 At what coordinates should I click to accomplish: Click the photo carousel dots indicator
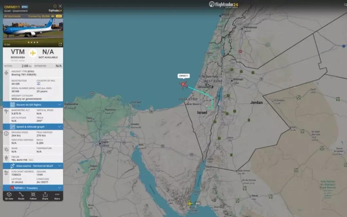coord(33,42)
